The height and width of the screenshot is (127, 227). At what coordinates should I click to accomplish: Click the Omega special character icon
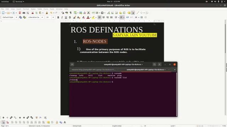(x=102, y=13)
